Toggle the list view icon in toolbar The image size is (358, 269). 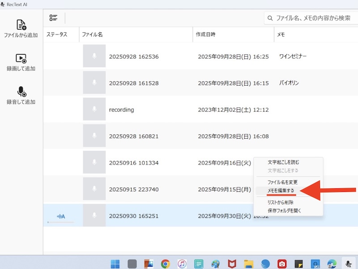tap(54, 18)
